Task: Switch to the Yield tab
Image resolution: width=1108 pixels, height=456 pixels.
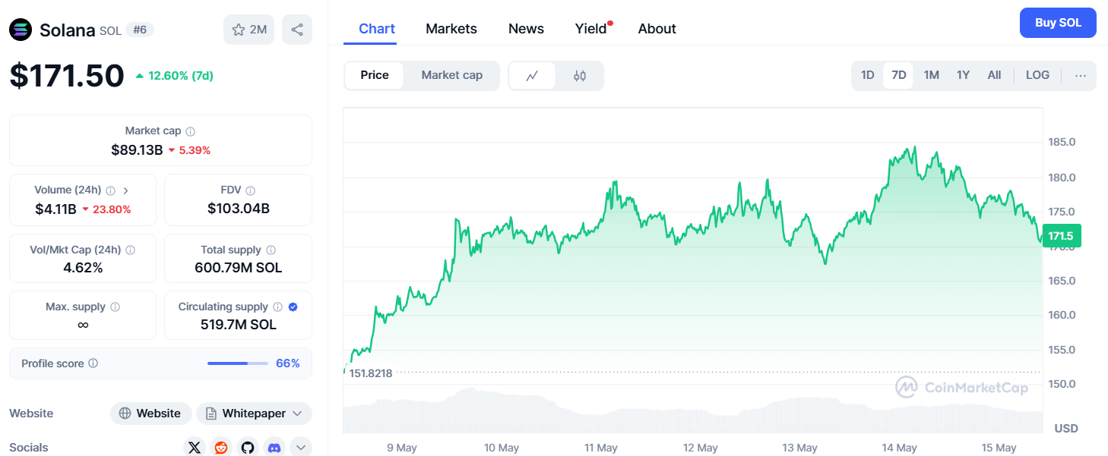Action: (592, 29)
